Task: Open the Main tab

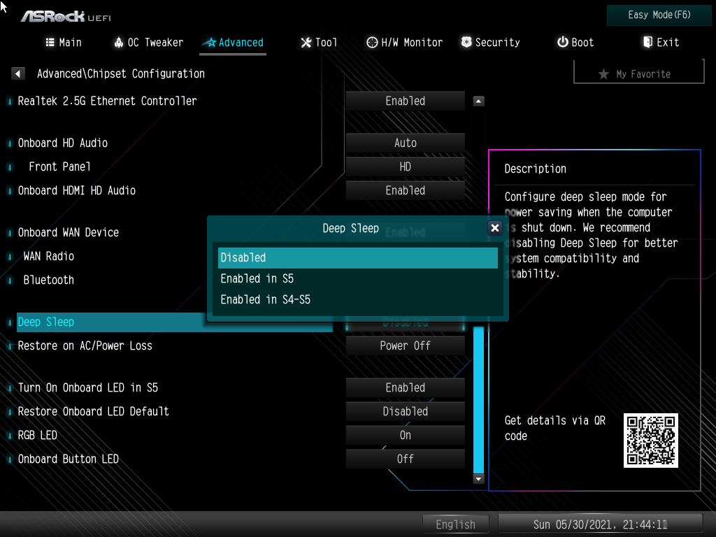Action: coord(64,43)
